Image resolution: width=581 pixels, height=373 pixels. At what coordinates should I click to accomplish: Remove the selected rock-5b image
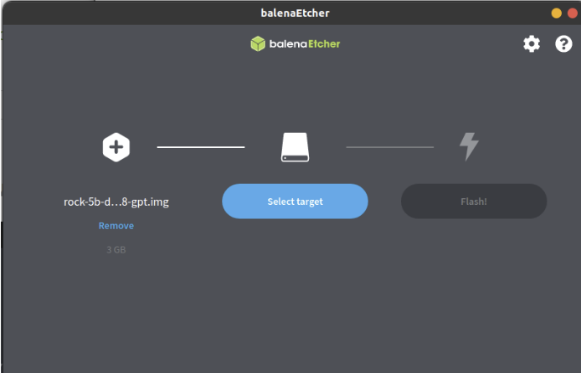pyautogui.click(x=116, y=226)
